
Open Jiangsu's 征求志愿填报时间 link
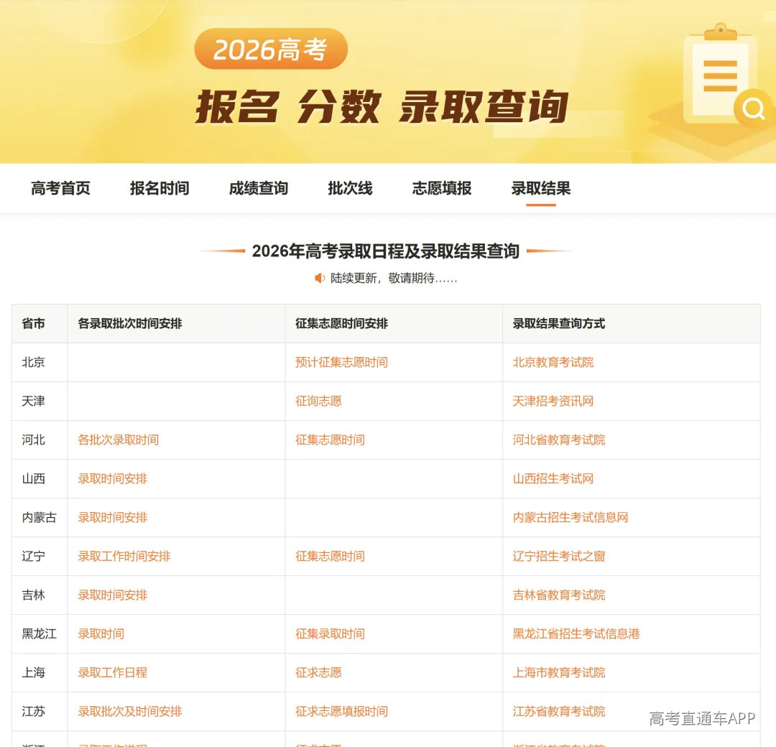341,711
